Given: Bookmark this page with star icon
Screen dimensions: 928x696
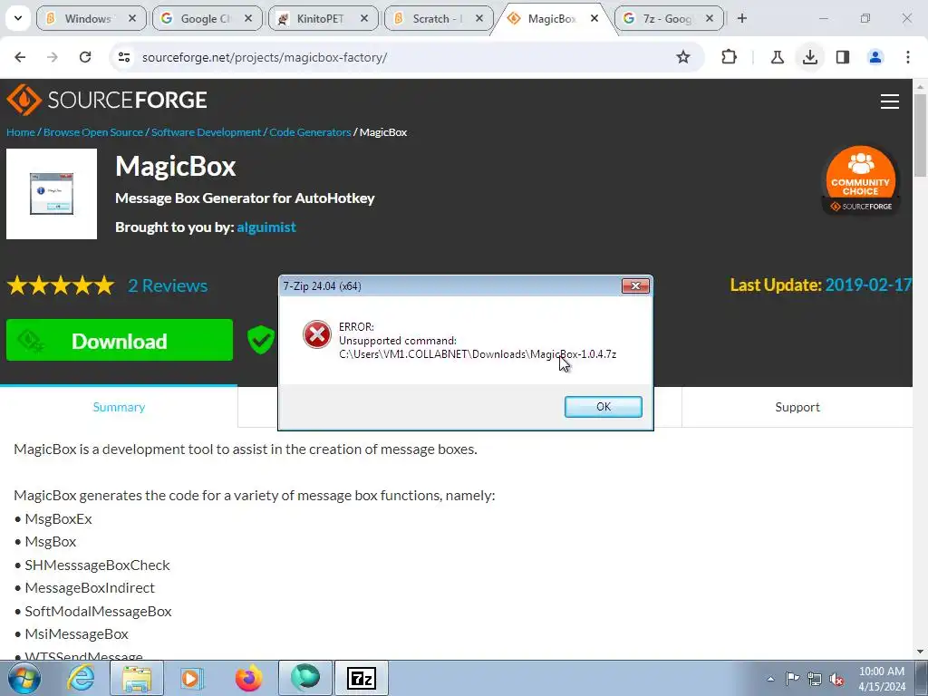Looking at the screenshot, I should click(x=683, y=57).
